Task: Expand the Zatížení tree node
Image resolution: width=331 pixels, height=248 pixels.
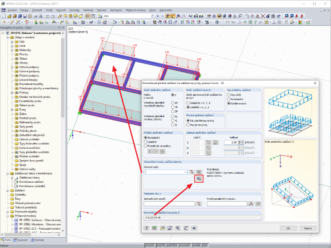Action: [7, 190]
